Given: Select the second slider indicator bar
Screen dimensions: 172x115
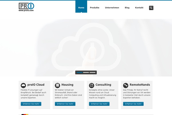Looking at the screenshot, I should 86,72.
